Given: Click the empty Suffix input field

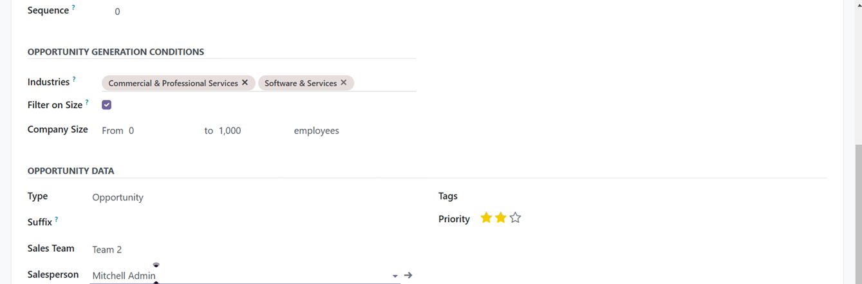Looking at the screenshot, I should (x=246, y=222).
